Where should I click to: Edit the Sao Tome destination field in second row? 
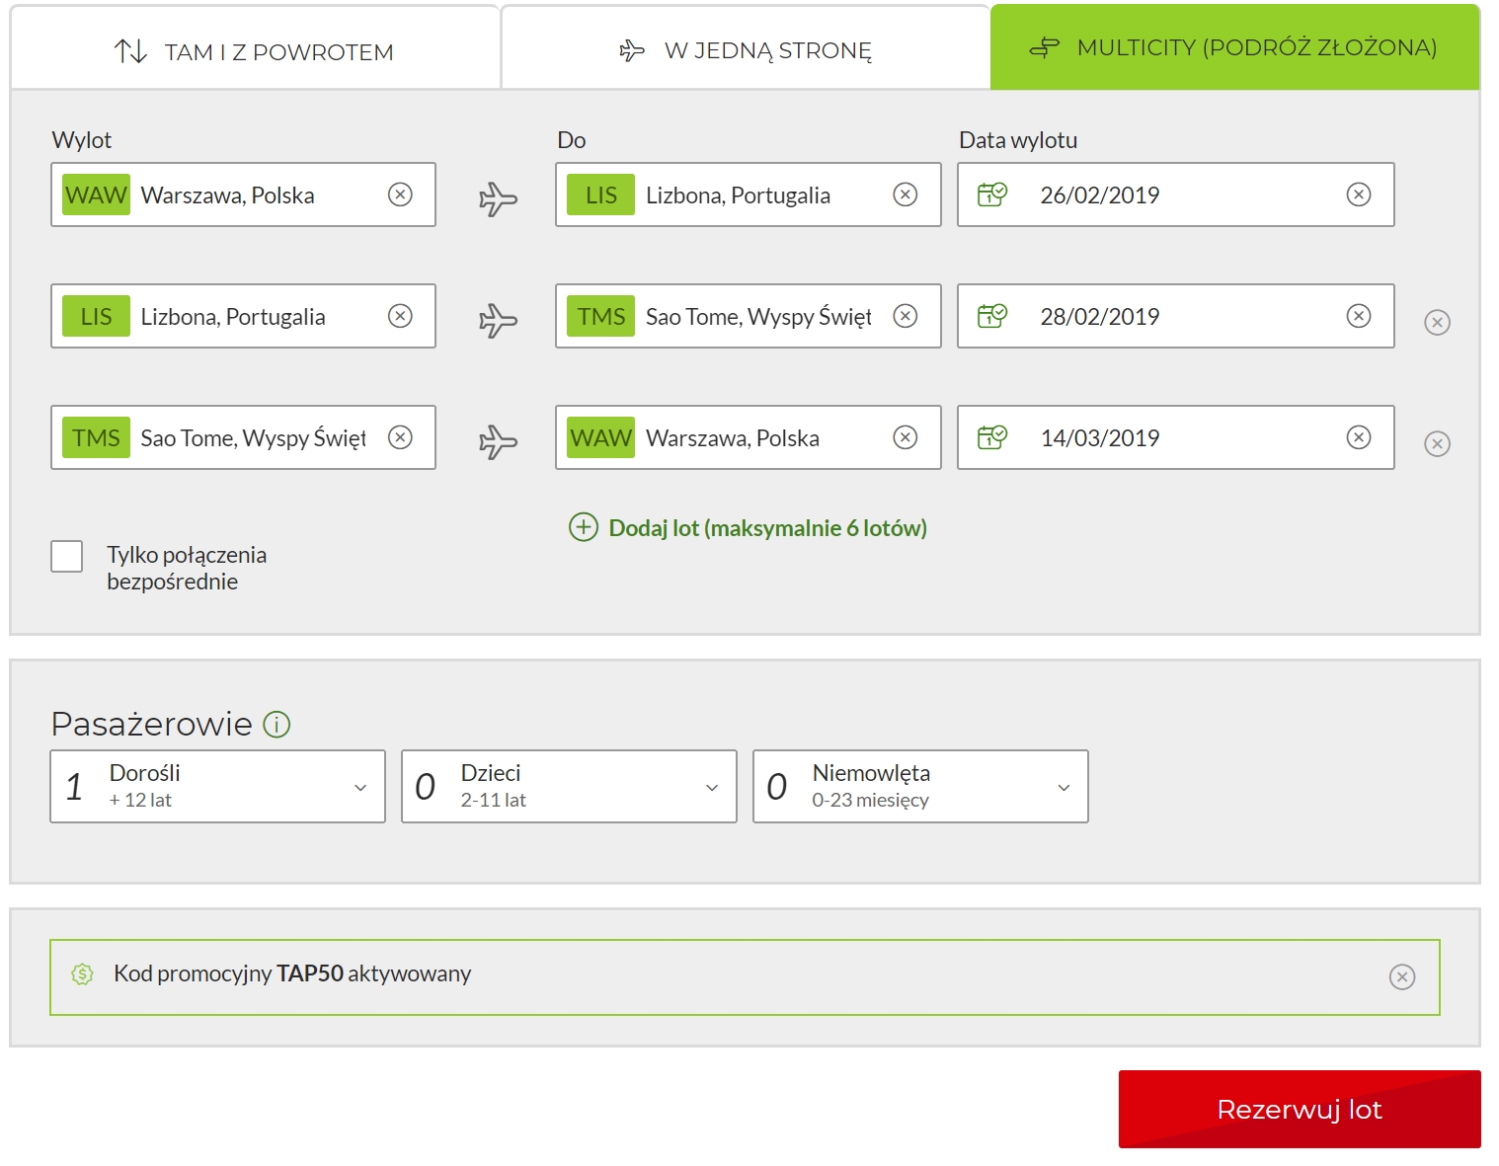[749, 316]
